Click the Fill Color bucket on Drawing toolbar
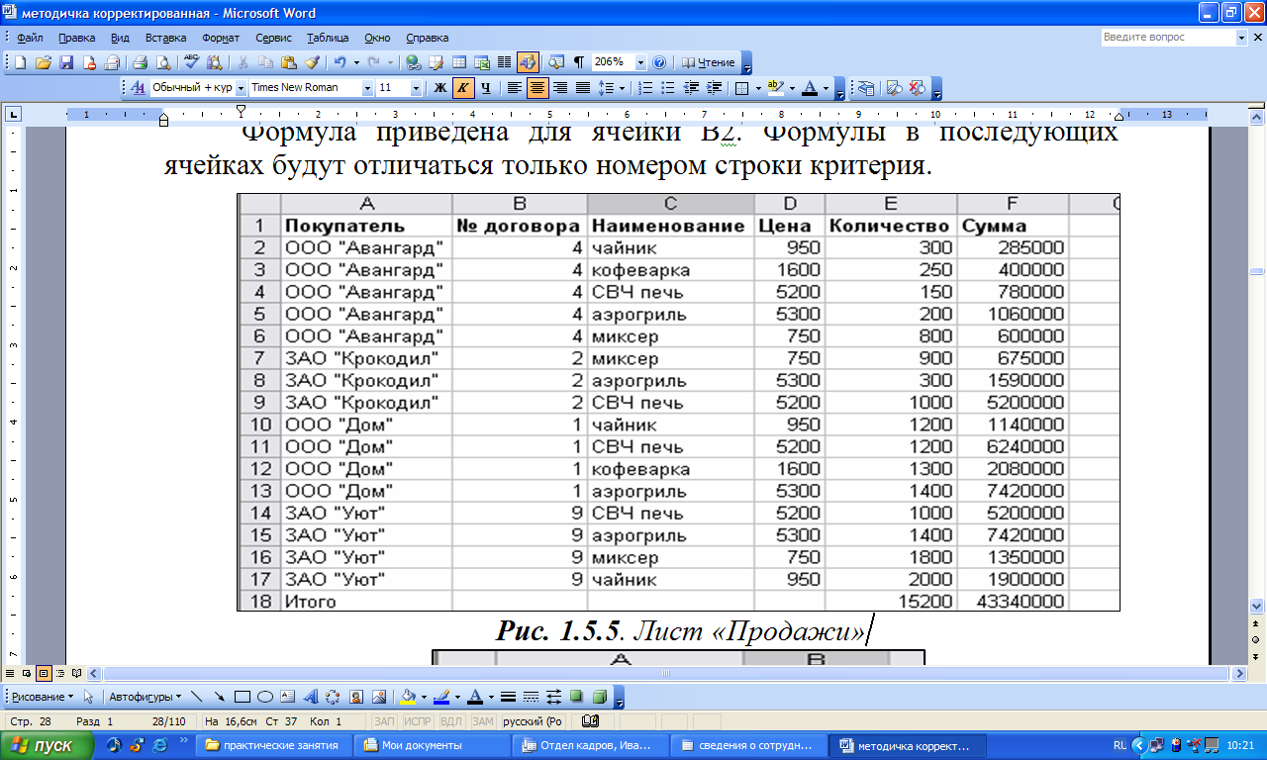 (408, 696)
